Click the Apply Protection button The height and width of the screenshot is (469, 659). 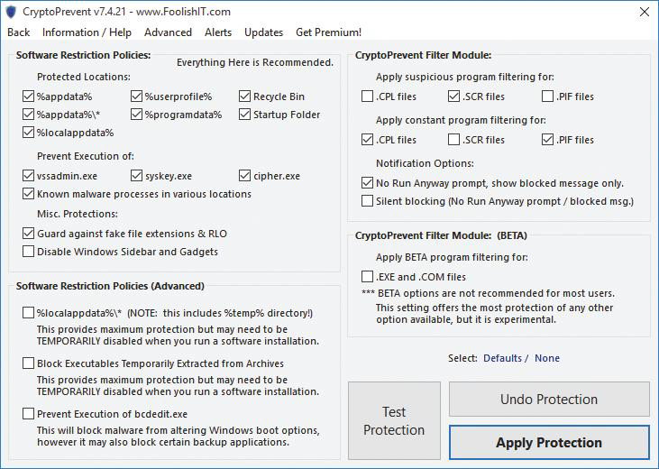click(548, 443)
